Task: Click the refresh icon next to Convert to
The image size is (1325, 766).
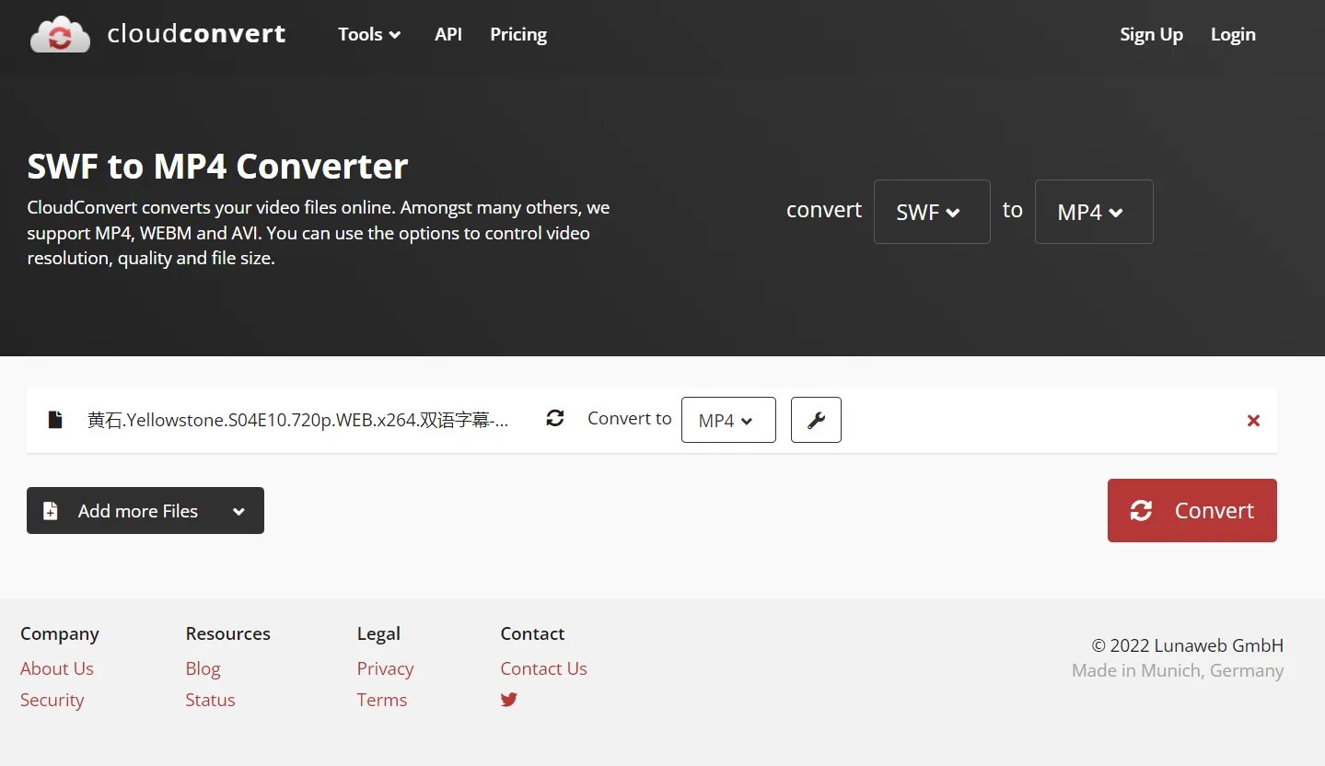Action: click(555, 418)
